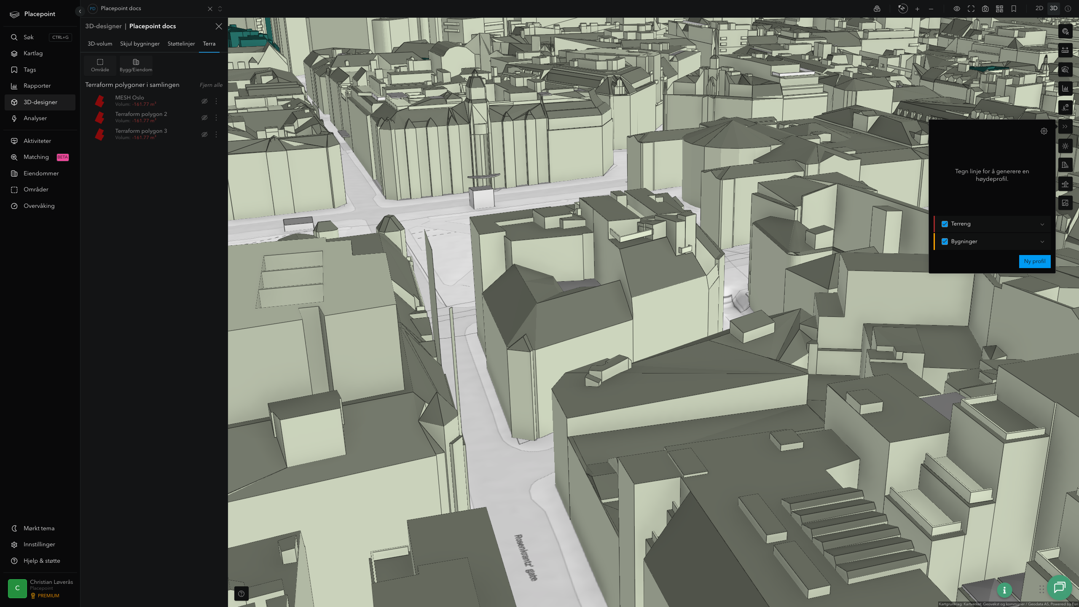
Task: Open the basemap gallery grid icon
Action: [999, 9]
